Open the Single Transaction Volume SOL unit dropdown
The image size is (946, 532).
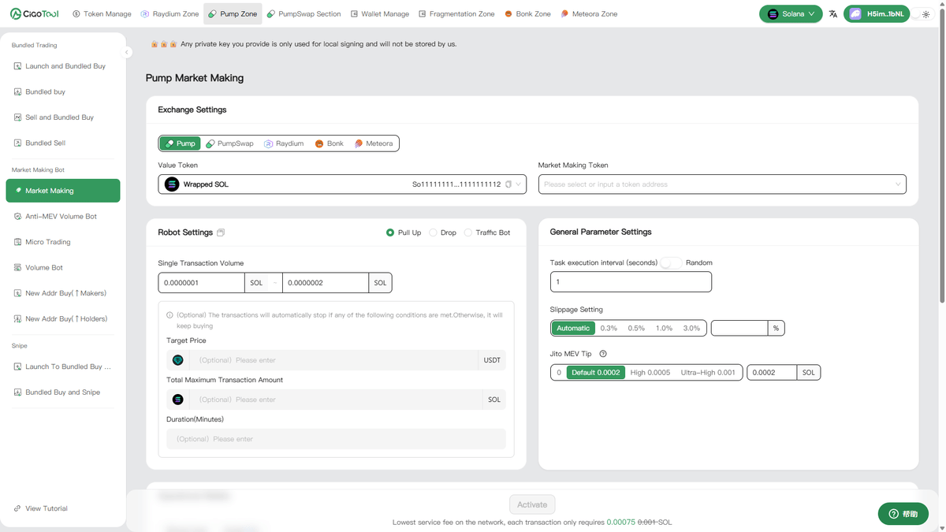[263, 283]
